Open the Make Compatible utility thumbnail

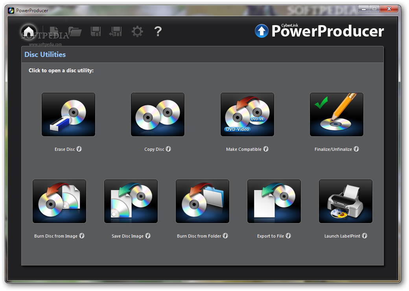click(x=247, y=114)
